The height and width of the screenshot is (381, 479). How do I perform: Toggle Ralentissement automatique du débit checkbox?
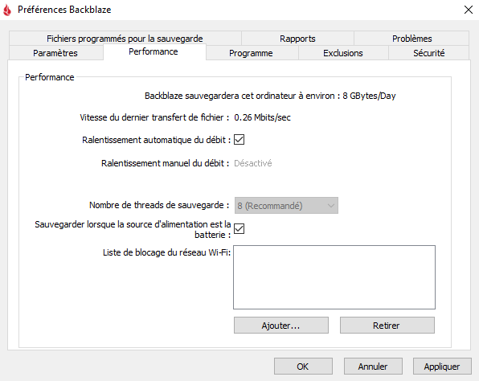pos(239,140)
